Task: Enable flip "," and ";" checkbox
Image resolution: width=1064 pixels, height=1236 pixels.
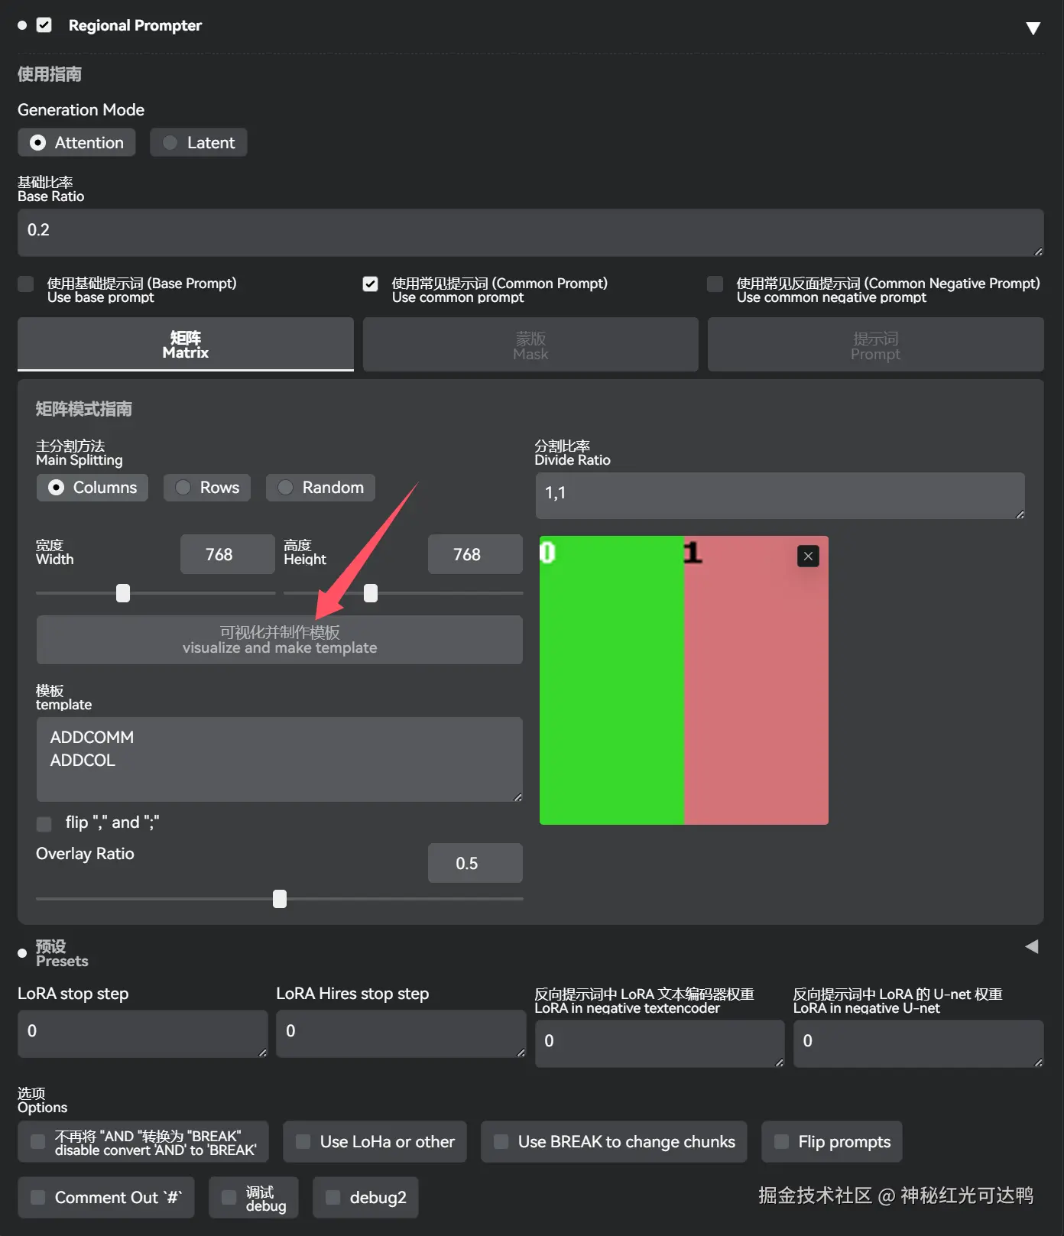Action: pos(44,823)
